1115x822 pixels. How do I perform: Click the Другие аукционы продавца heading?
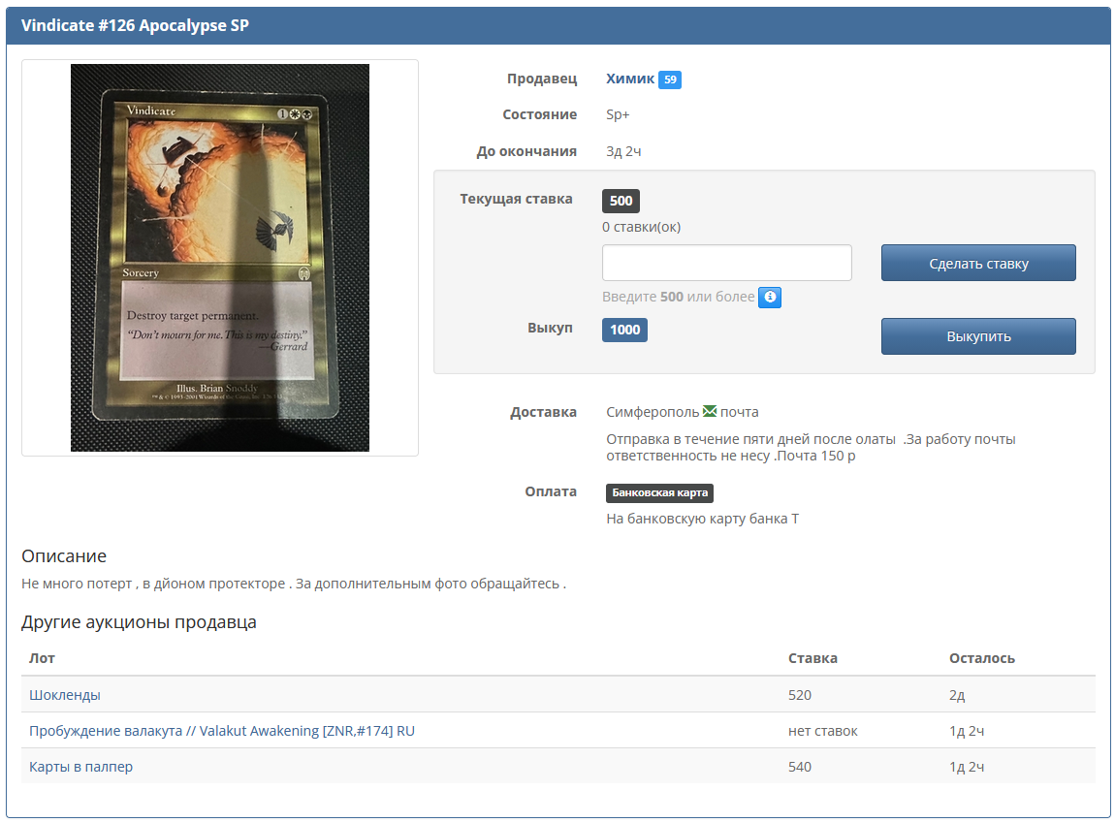139,622
